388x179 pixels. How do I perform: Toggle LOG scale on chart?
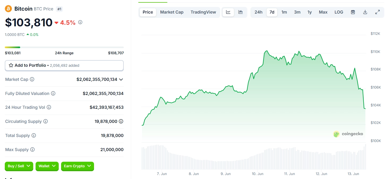coord(339,12)
